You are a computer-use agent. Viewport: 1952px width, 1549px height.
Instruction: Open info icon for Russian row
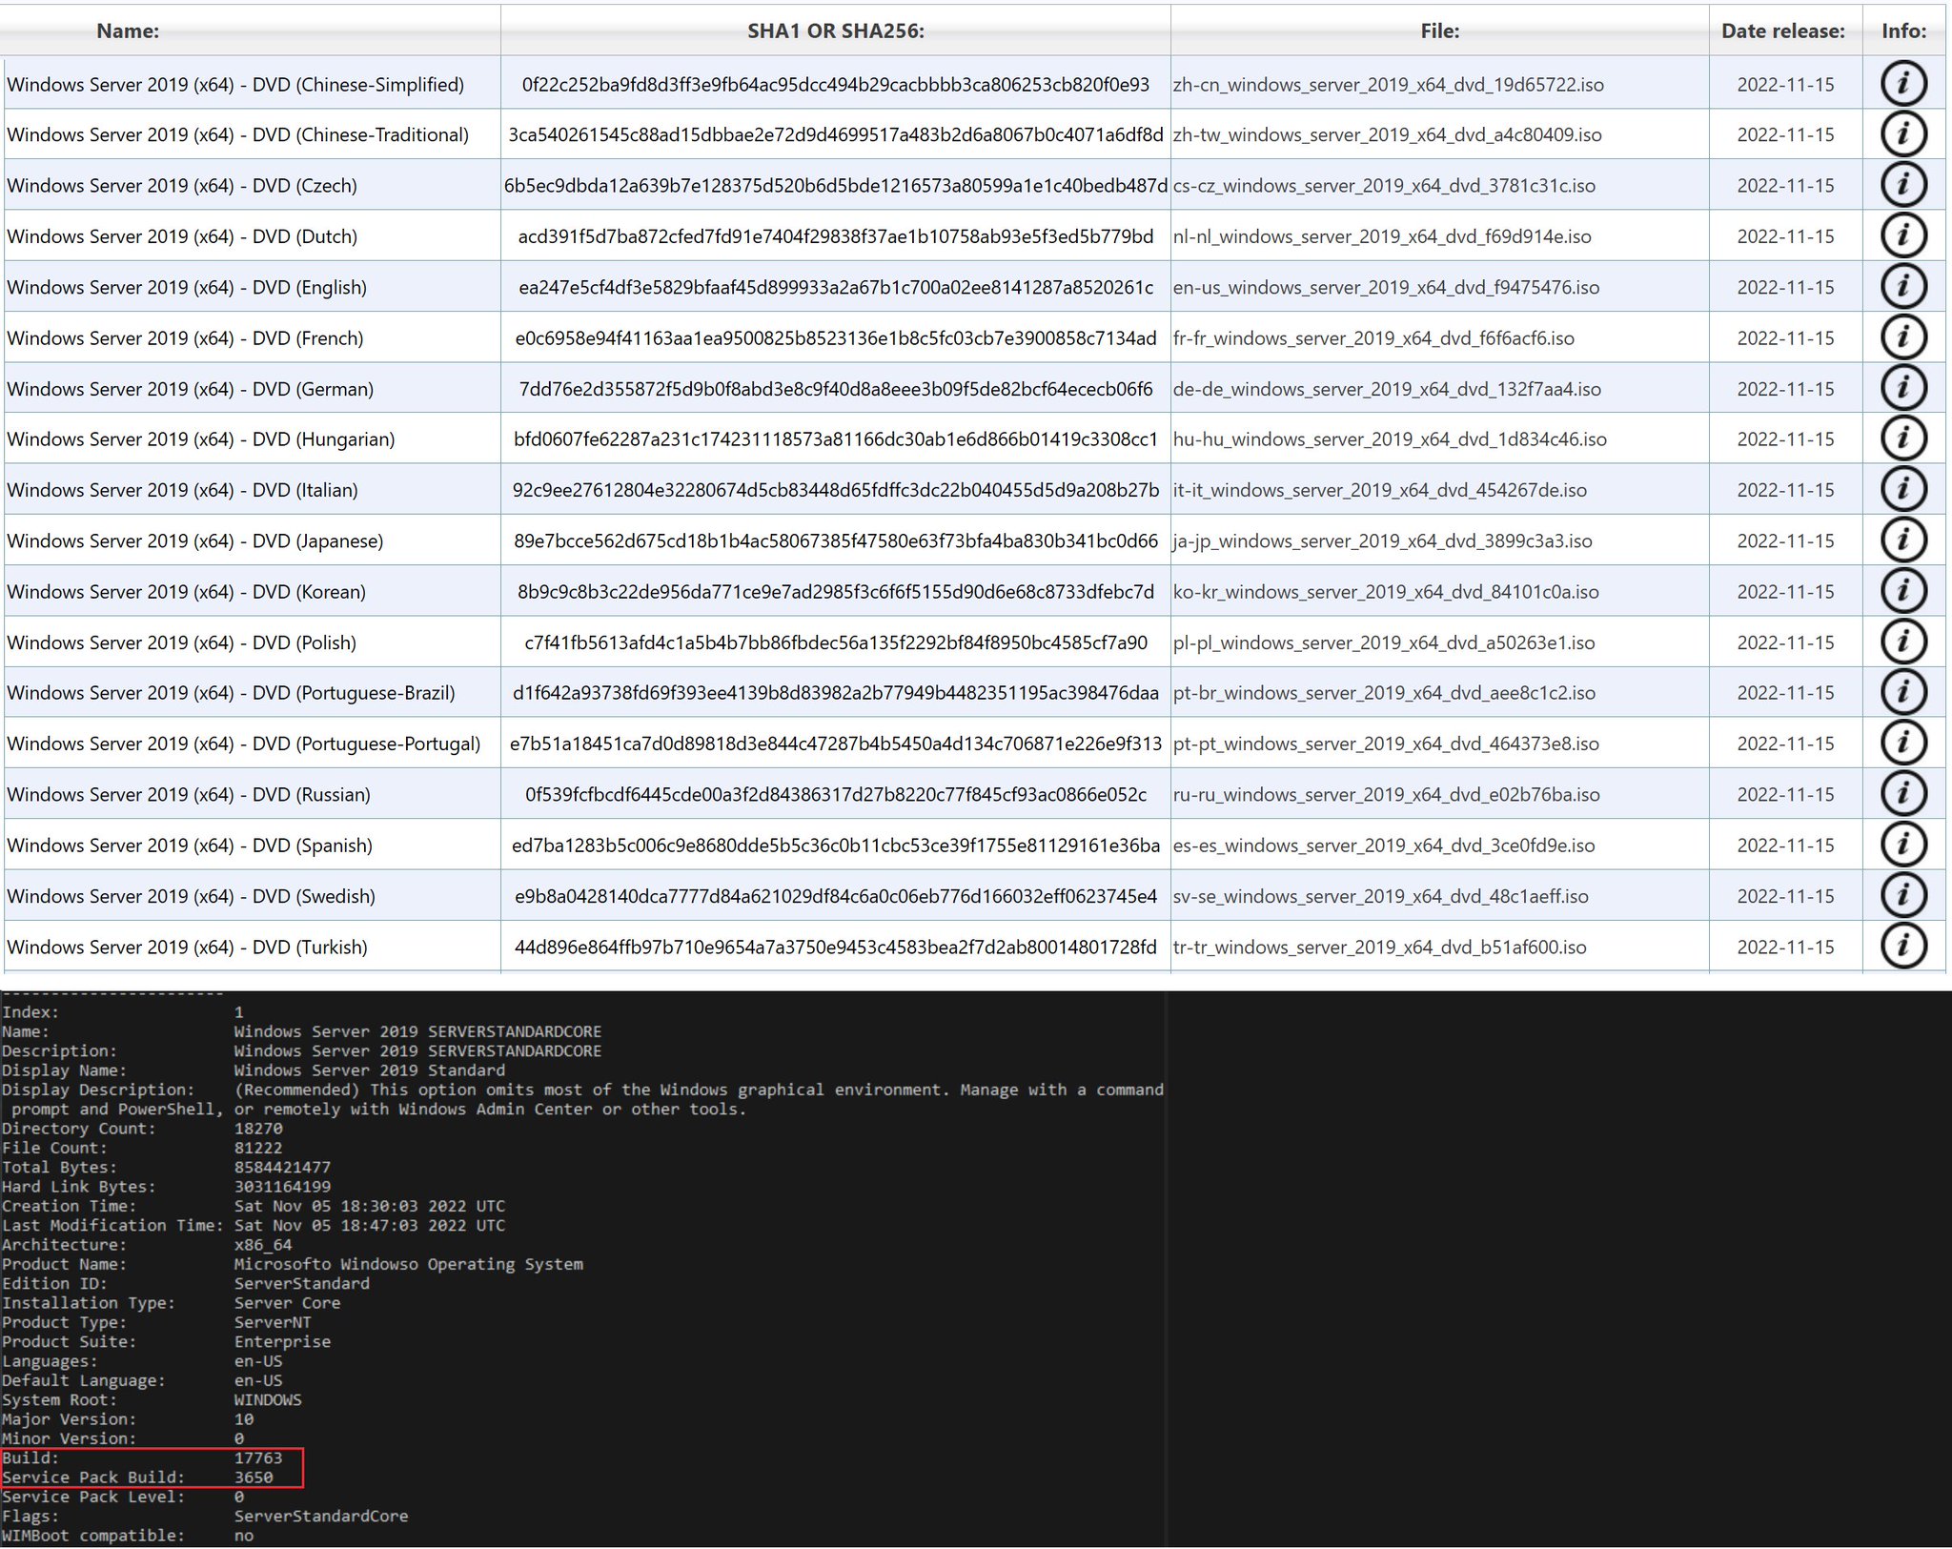click(1903, 793)
